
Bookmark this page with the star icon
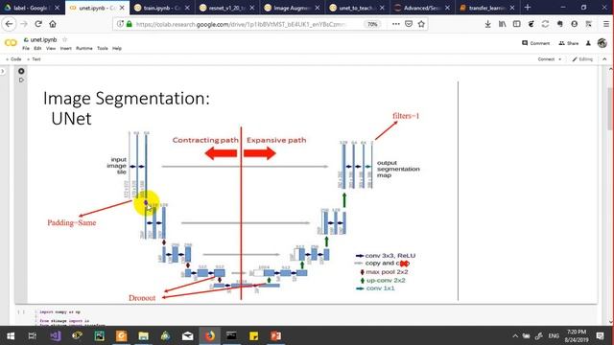[x=421, y=24]
